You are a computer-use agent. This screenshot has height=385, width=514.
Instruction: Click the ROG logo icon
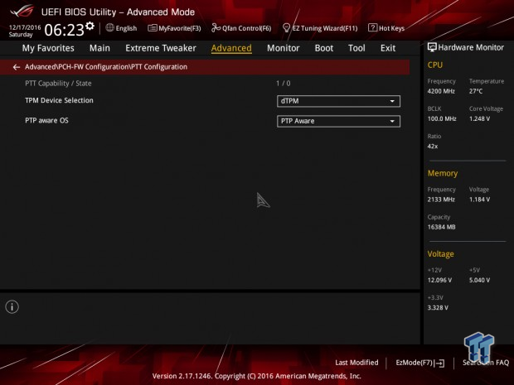coord(22,12)
